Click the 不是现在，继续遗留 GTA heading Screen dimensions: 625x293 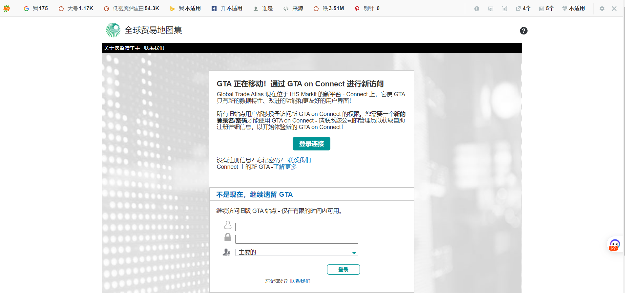255,194
